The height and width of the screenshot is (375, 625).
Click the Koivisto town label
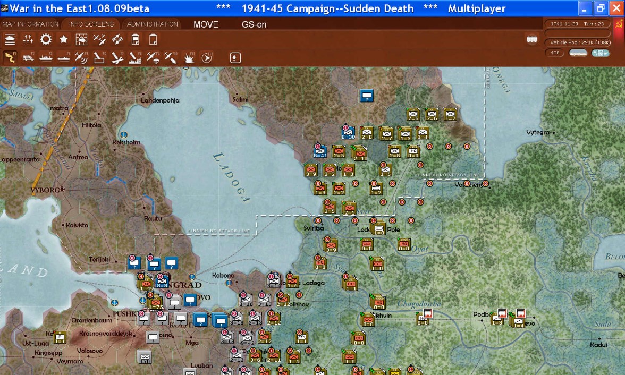[x=77, y=225]
